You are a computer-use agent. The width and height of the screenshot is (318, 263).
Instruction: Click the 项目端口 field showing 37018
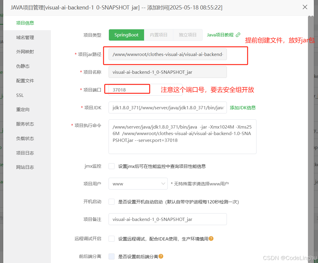146,90
